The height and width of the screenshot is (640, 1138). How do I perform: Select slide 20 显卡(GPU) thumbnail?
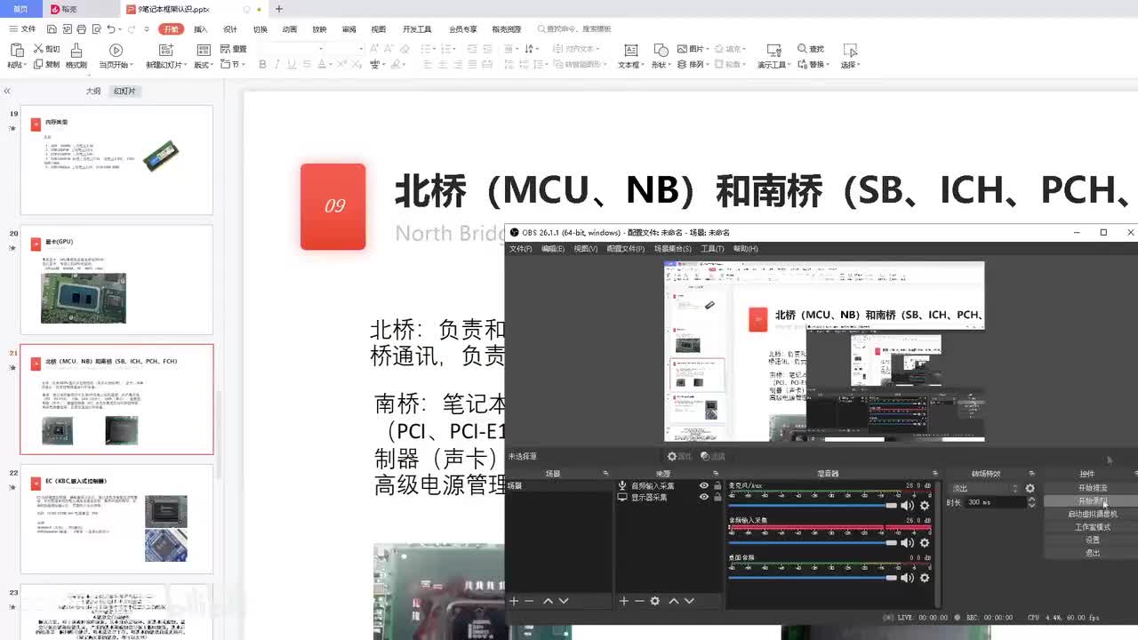[116, 279]
